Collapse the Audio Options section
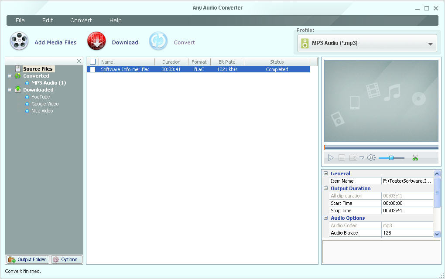The image size is (445, 279). coord(326,218)
